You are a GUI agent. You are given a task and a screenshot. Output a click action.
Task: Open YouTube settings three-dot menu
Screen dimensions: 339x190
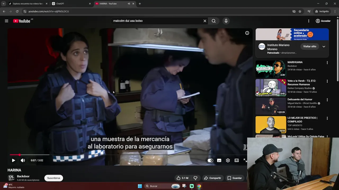(x=309, y=21)
